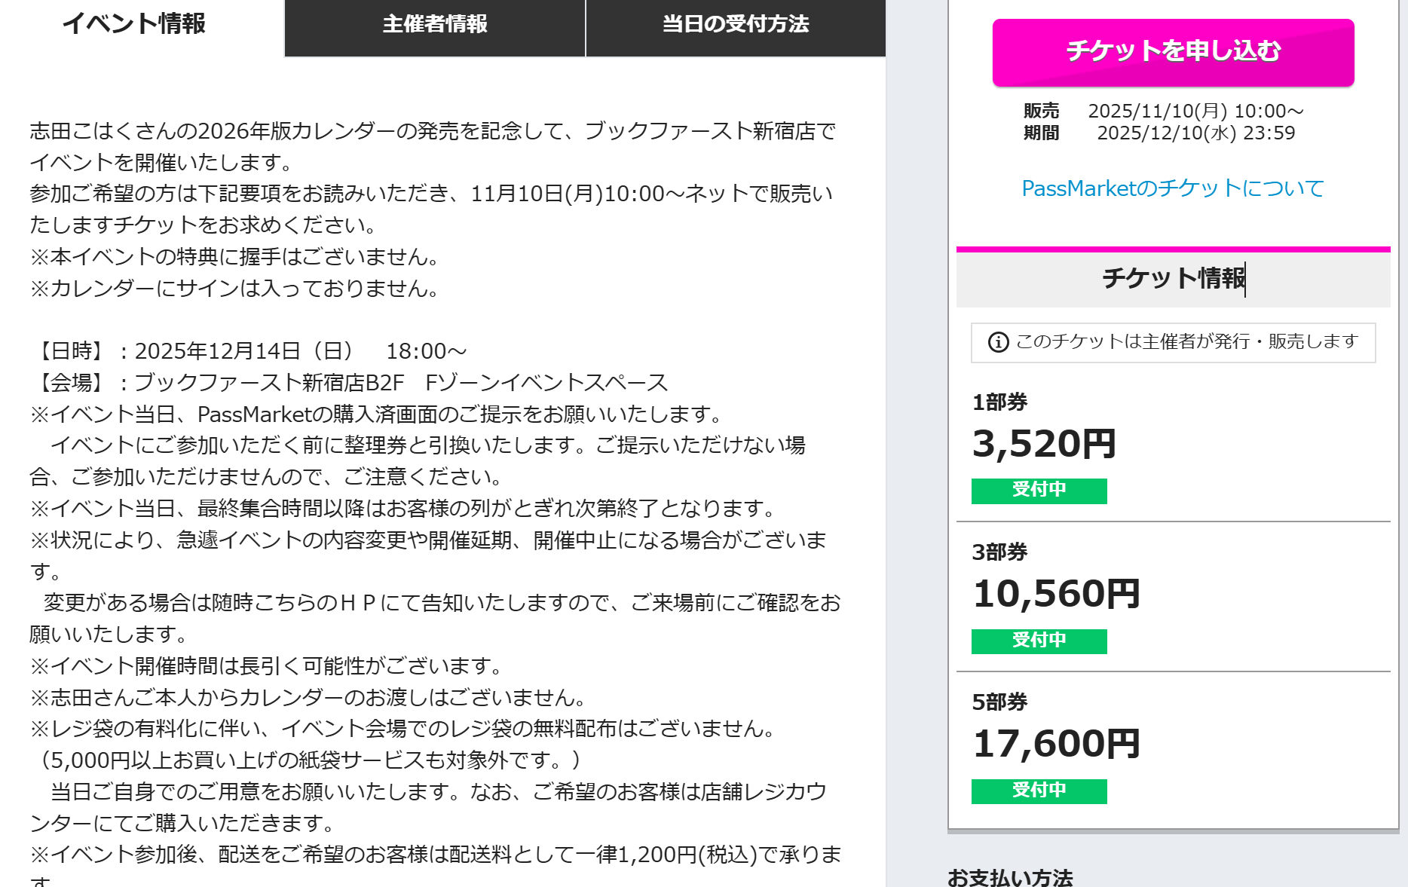The width and height of the screenshot is (1408, 887).
Task: Click the 受付中 badge under 1部券
Action: [1039, 491]
